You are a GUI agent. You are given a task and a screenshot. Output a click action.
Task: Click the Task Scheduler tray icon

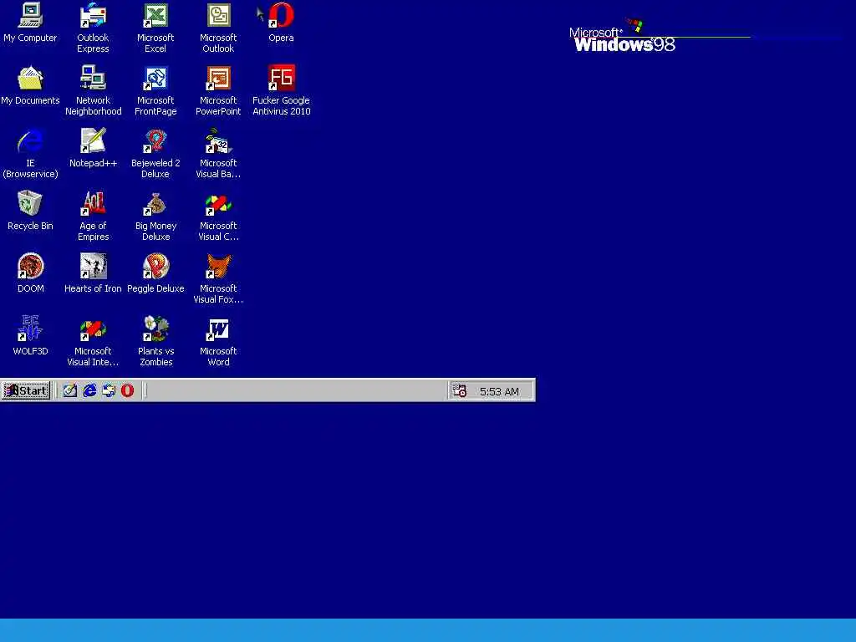[459, 390]
